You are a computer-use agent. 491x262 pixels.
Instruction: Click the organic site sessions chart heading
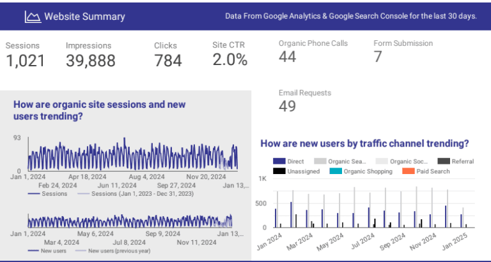click(90, 110)
